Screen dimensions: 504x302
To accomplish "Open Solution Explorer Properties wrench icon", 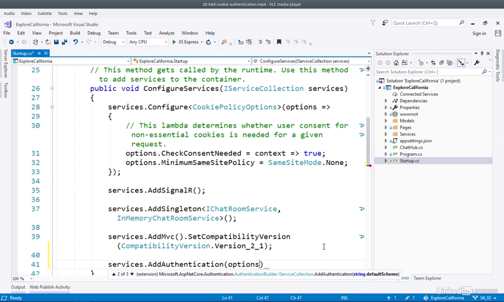I will [x=477, y=63].
